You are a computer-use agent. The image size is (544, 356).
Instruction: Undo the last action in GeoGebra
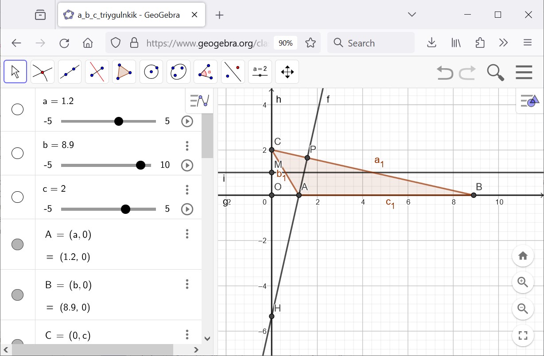pos(445,72)
